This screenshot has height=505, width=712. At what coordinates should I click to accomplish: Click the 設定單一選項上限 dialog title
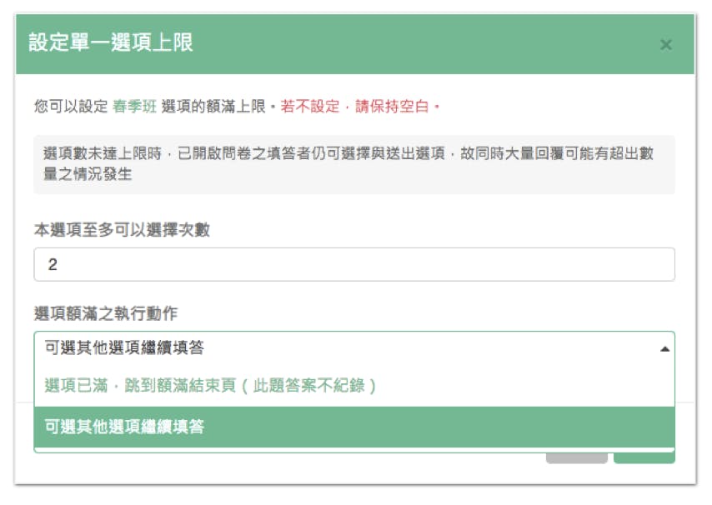point(111,42)
